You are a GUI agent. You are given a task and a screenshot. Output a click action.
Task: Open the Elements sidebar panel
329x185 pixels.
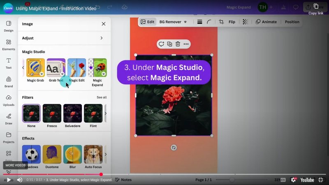tap(9, 44)
